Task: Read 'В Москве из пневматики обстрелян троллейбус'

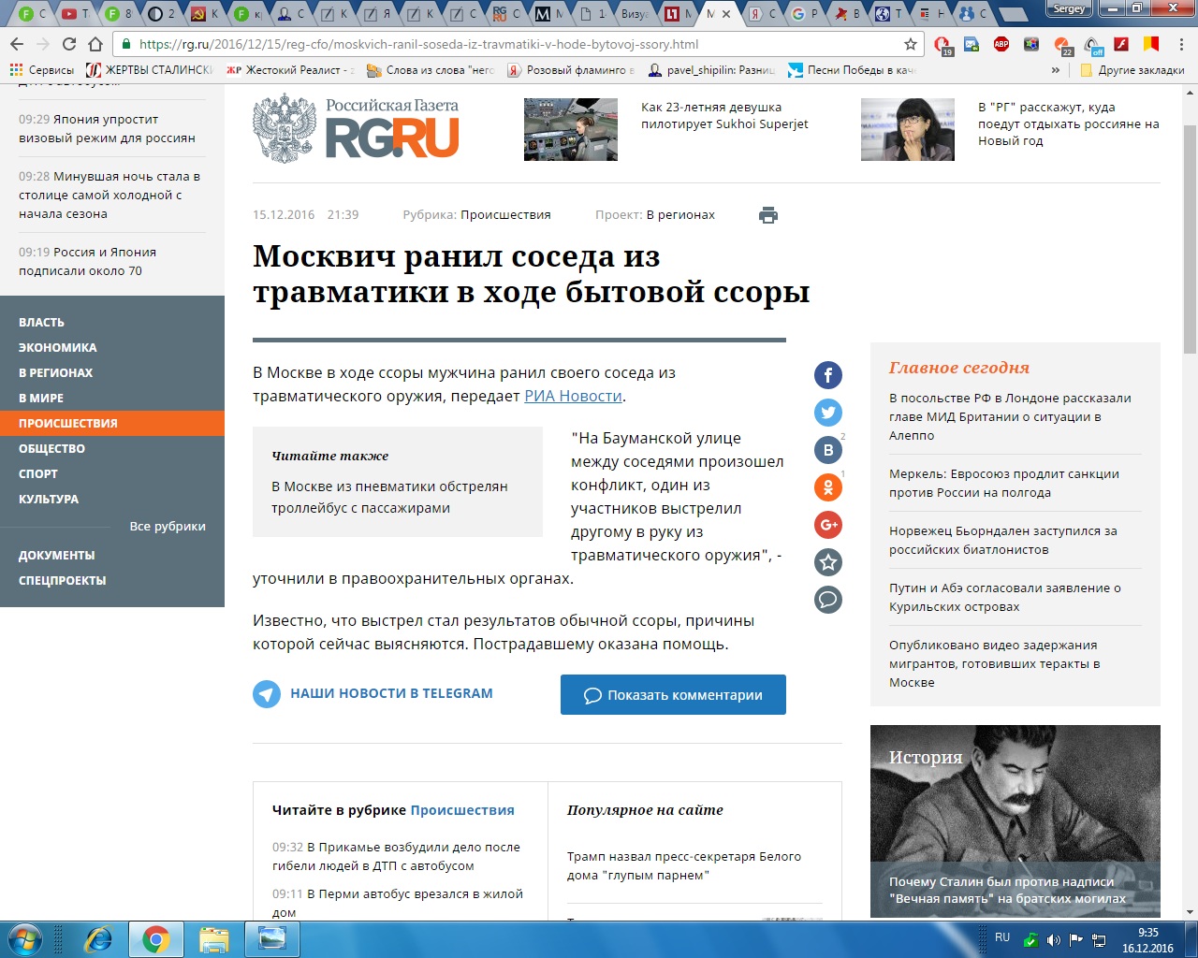Action: [x=389, y=497]
